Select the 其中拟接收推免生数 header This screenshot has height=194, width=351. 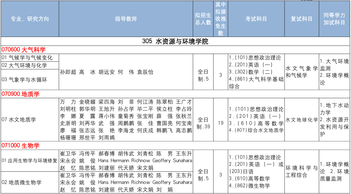tap(221, 19)
